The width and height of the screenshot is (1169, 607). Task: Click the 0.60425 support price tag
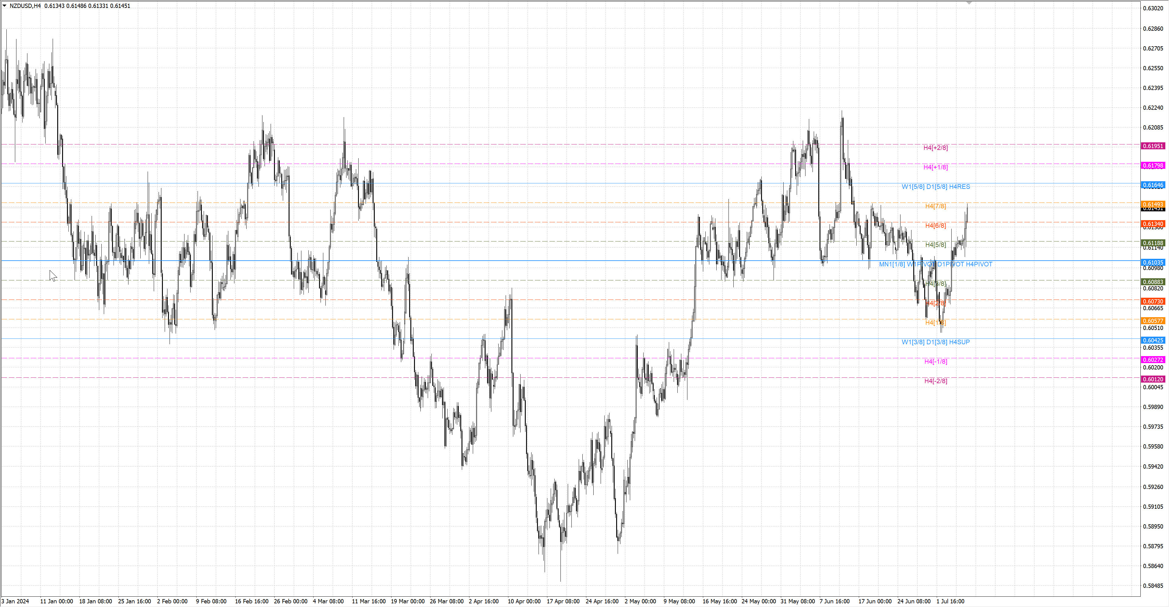[1153, 340]
